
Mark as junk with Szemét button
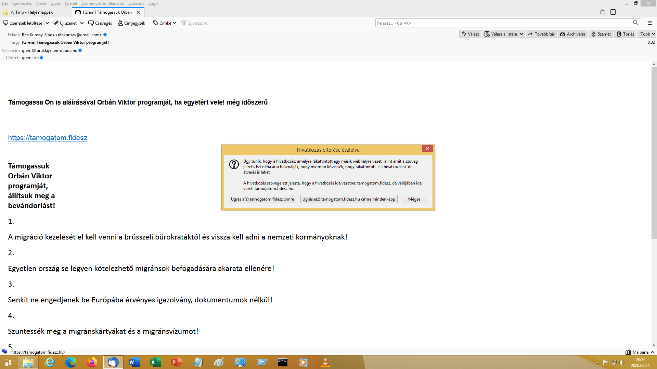click(x=601, y=34)
